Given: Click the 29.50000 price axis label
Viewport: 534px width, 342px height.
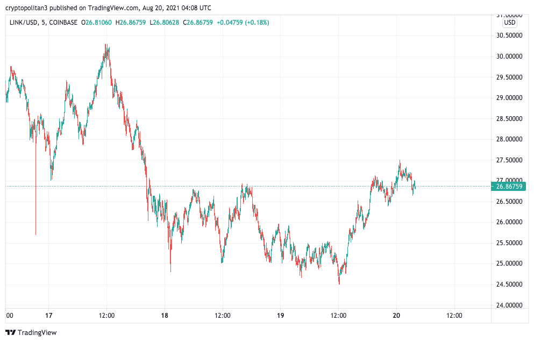Looking at the screenshot, I should tap(509, 77).
